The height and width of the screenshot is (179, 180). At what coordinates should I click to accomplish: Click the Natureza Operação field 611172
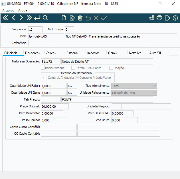click(50, 62)
